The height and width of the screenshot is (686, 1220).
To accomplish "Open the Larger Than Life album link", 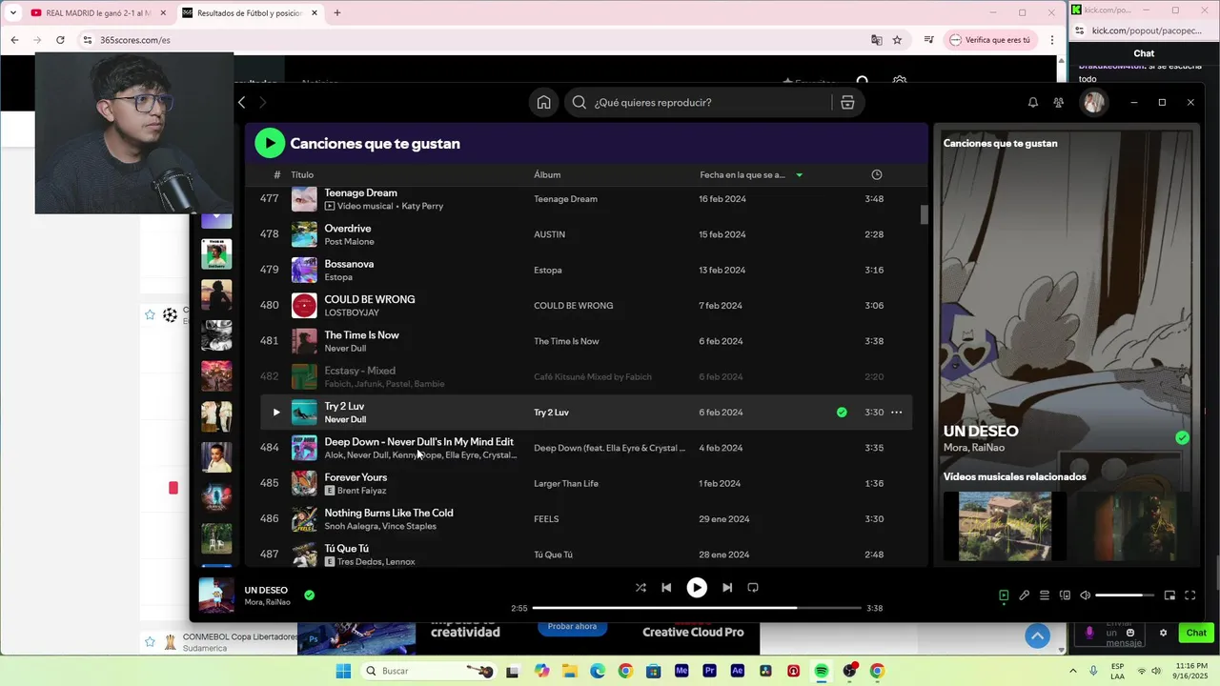I will pos(566,484).
